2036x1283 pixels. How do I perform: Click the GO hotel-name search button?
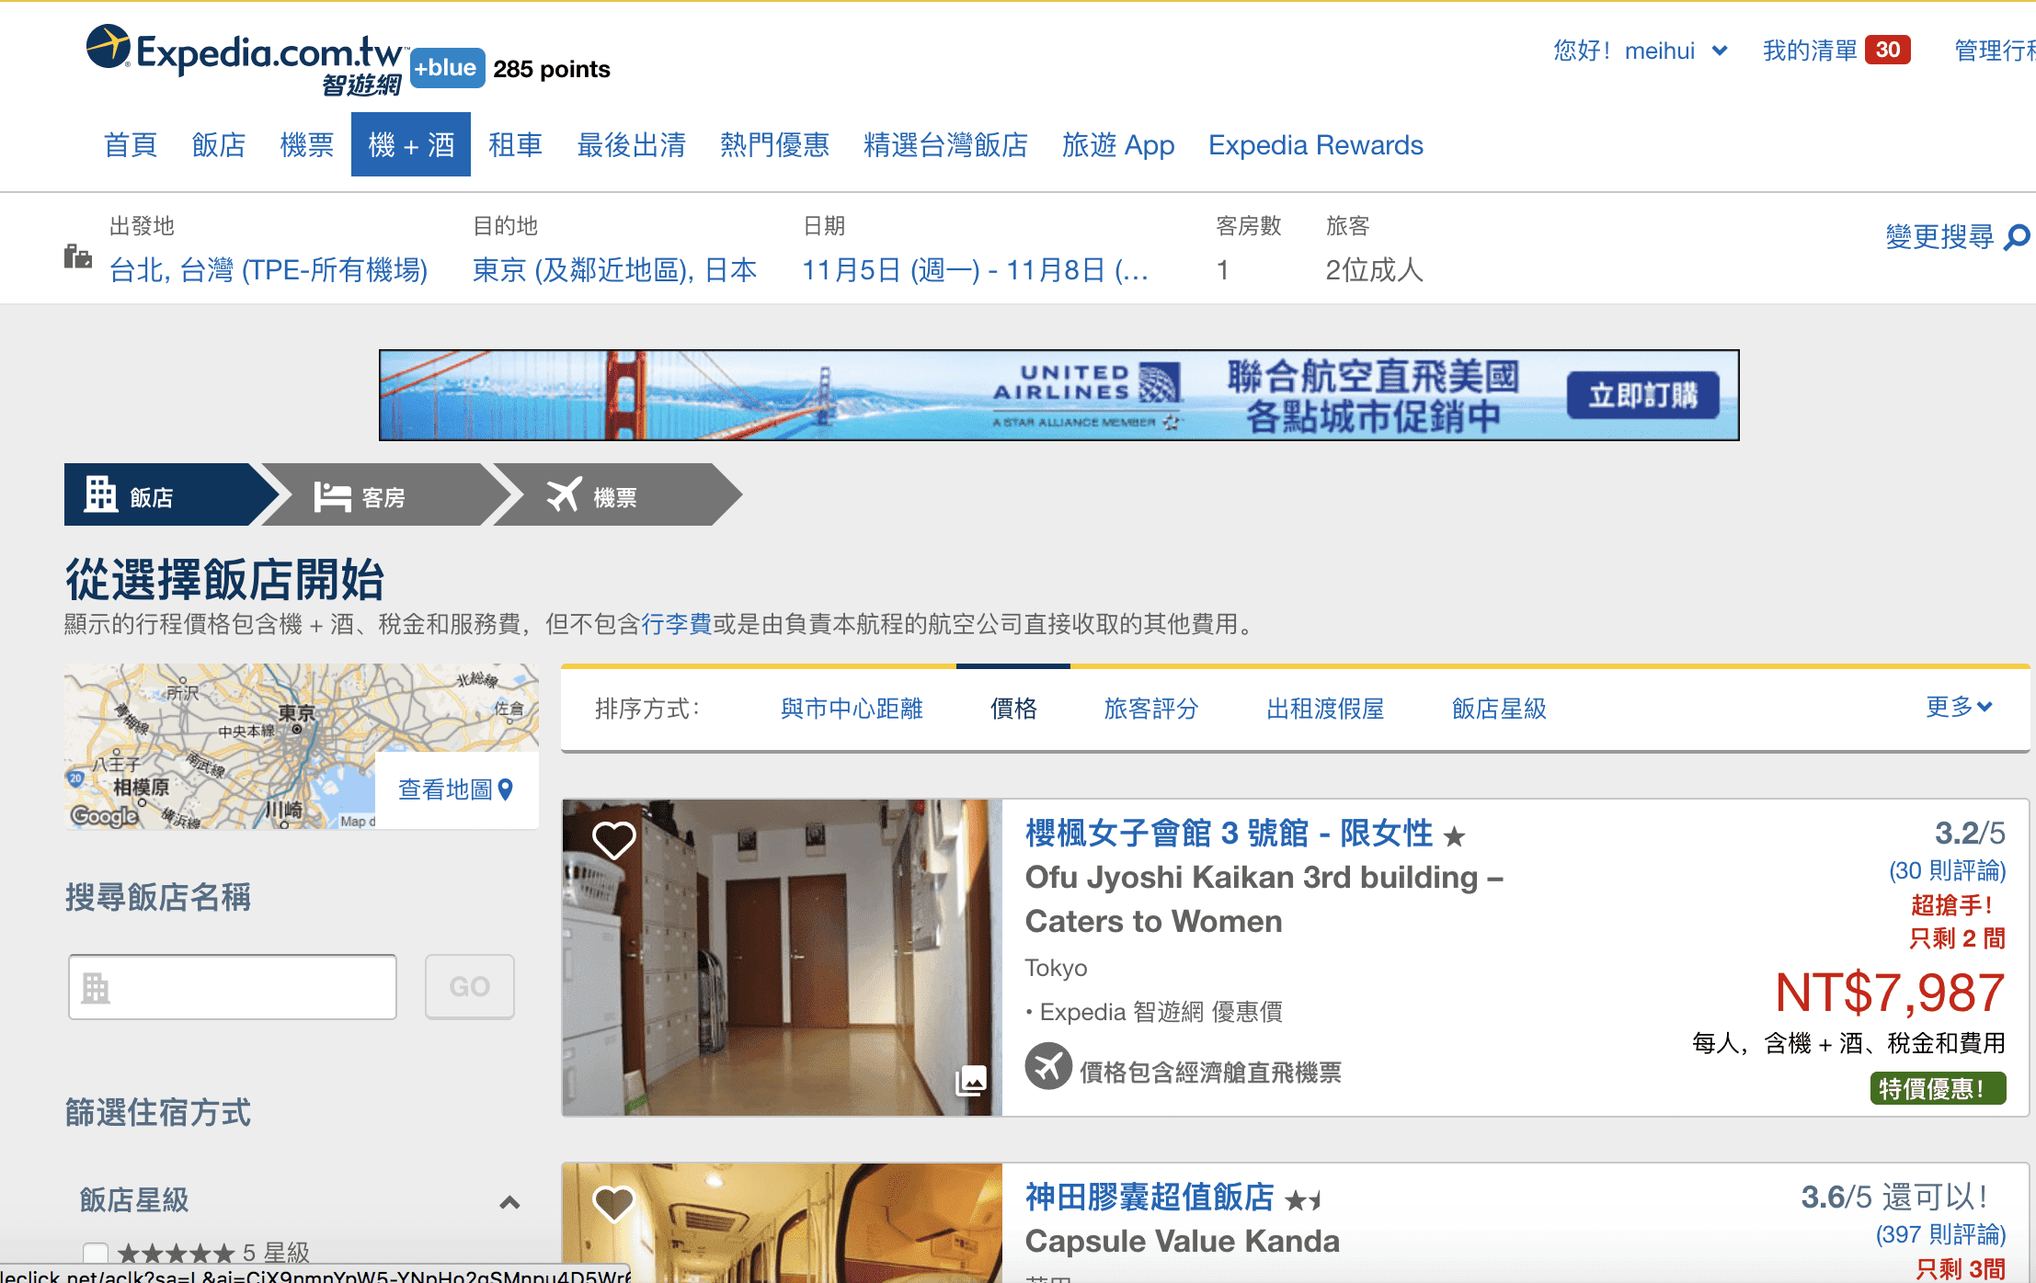[470, 986]
